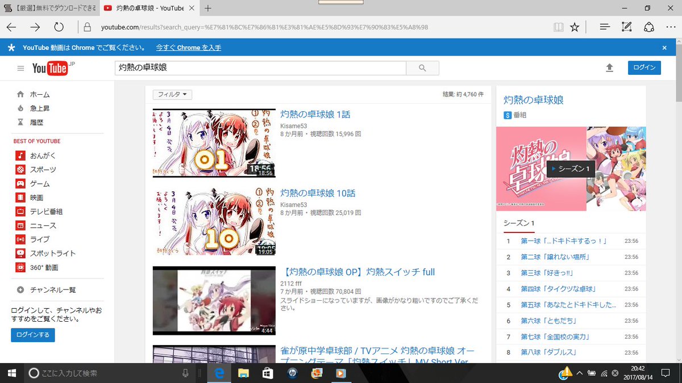Screen dimensions: 682x383
Task: Select the シーズン 1 tab
Action: point(519,223)
